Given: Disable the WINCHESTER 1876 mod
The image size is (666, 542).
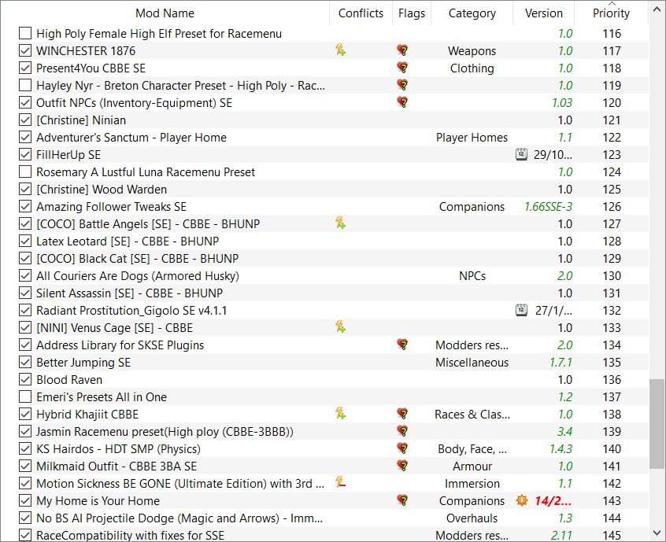Looking at the screenshot, I should click(x=25, y=50).
